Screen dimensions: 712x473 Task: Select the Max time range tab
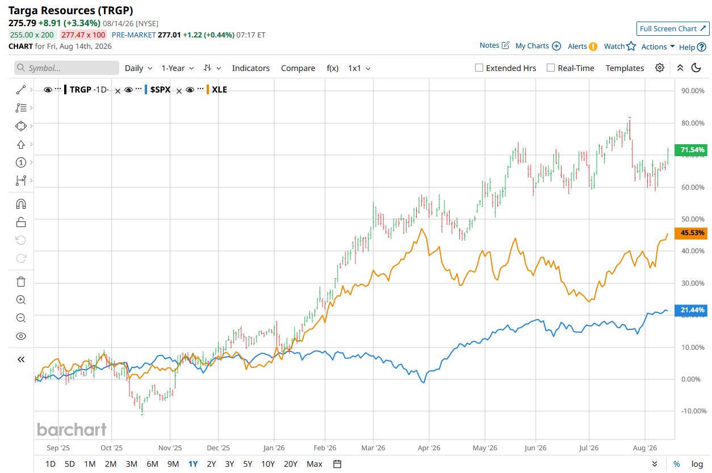tap(315, 464)
